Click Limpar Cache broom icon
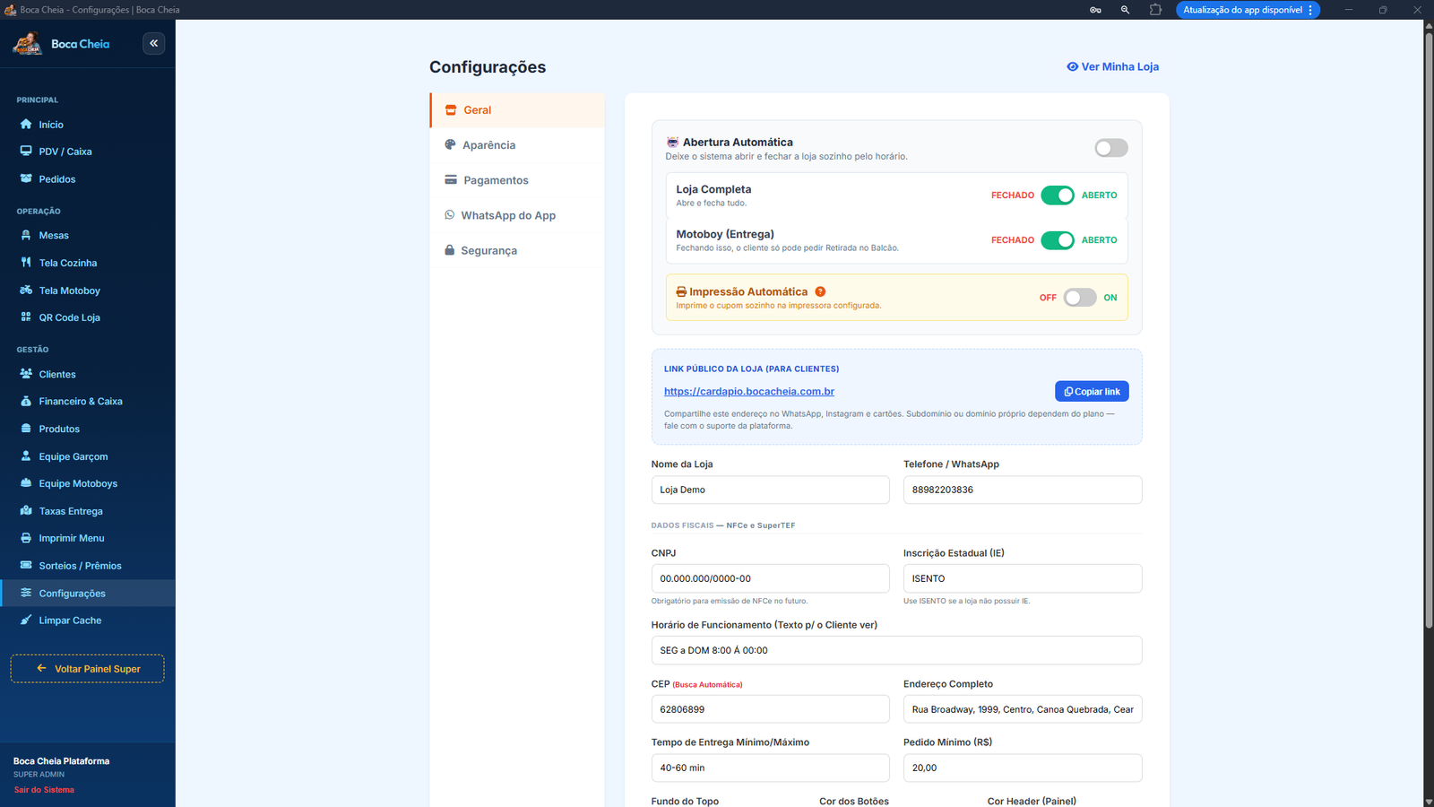Viewport: 1434px width, 807px height. point(26,620)
